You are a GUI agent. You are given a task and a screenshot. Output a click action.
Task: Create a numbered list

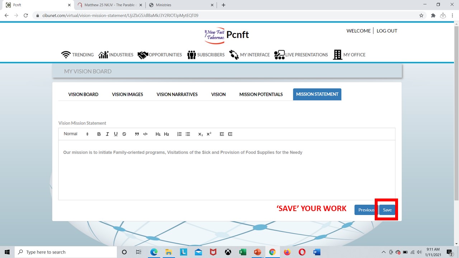[179, 134]
